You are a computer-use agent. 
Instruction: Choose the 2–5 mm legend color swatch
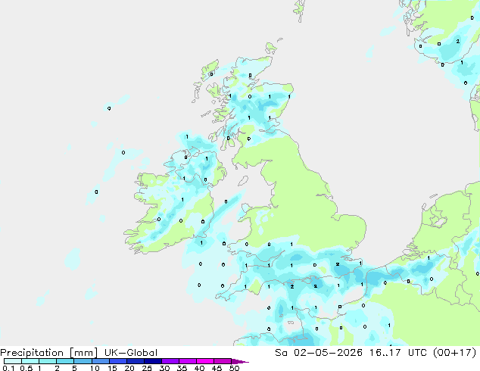click(x=65, y=361)
